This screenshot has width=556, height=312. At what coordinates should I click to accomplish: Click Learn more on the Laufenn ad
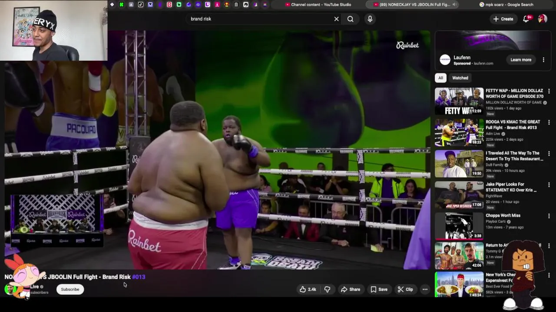(x=521, y=60)
